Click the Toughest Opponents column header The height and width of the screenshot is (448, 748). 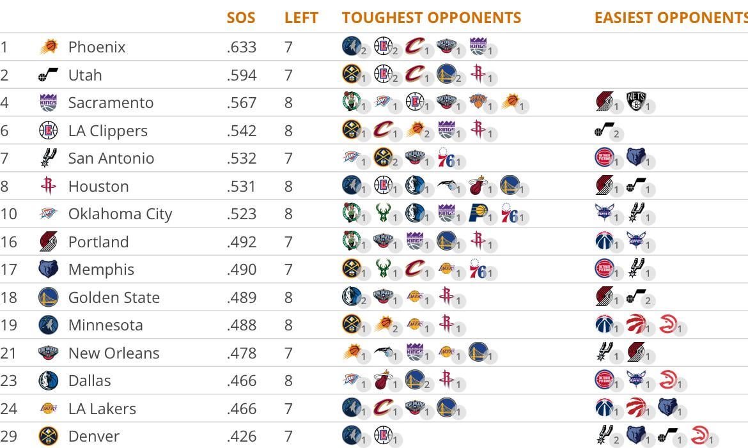(432, 18)
